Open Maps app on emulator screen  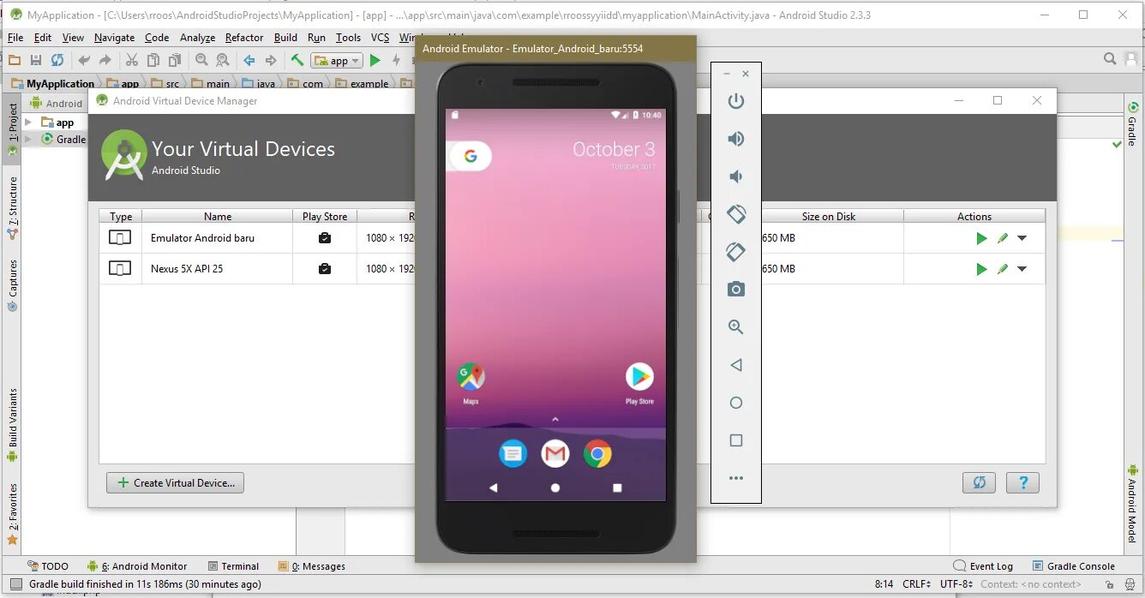pos(471,382)
